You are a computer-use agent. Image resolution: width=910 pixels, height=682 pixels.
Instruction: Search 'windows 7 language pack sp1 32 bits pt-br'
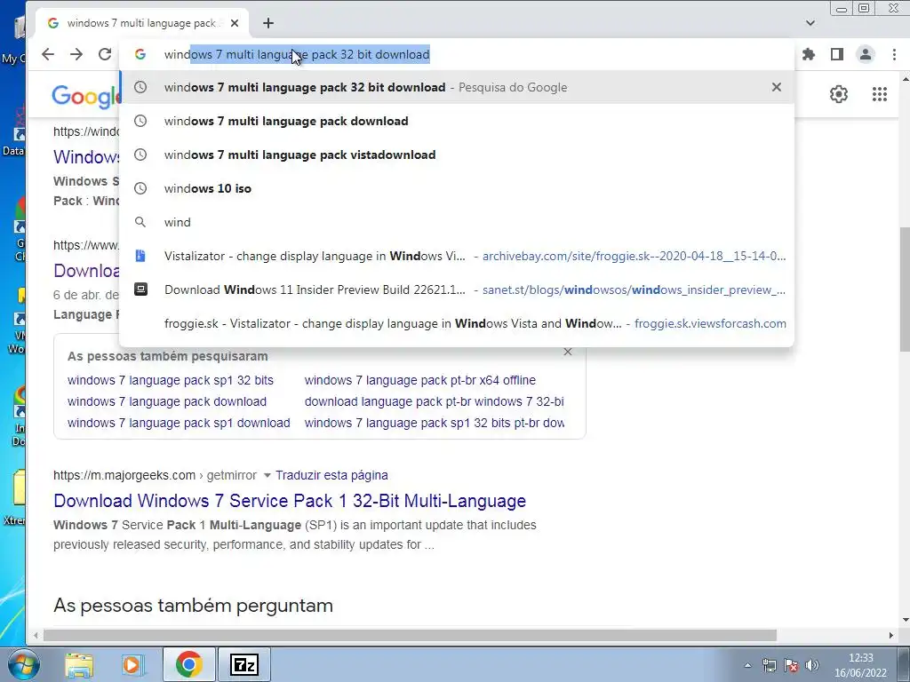(x=434, y=424)
